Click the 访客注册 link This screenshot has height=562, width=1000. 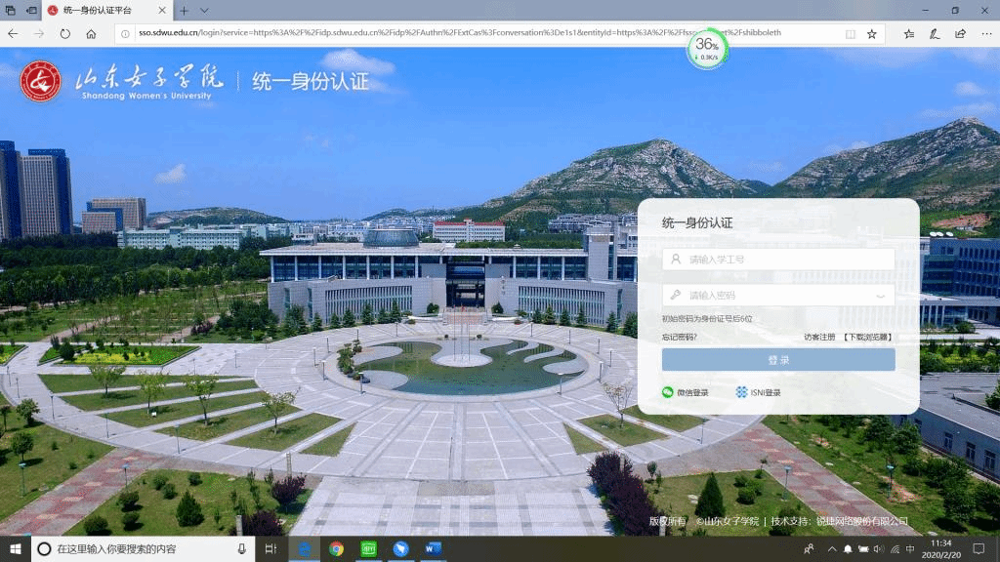pyautogui.click(x=819, y=337)
